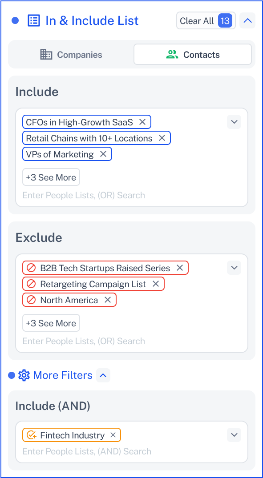Image resolution: width=263 pixels, height=478 pixels.
Task: Remove Retargeting Campaign List exclusion
Action: [156, 284]
